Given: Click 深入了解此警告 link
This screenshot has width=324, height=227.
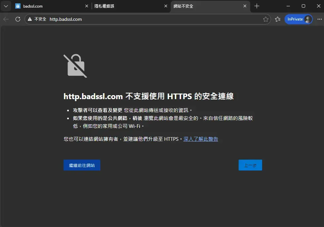Looking at the screenshot, I should click(201, 139).
